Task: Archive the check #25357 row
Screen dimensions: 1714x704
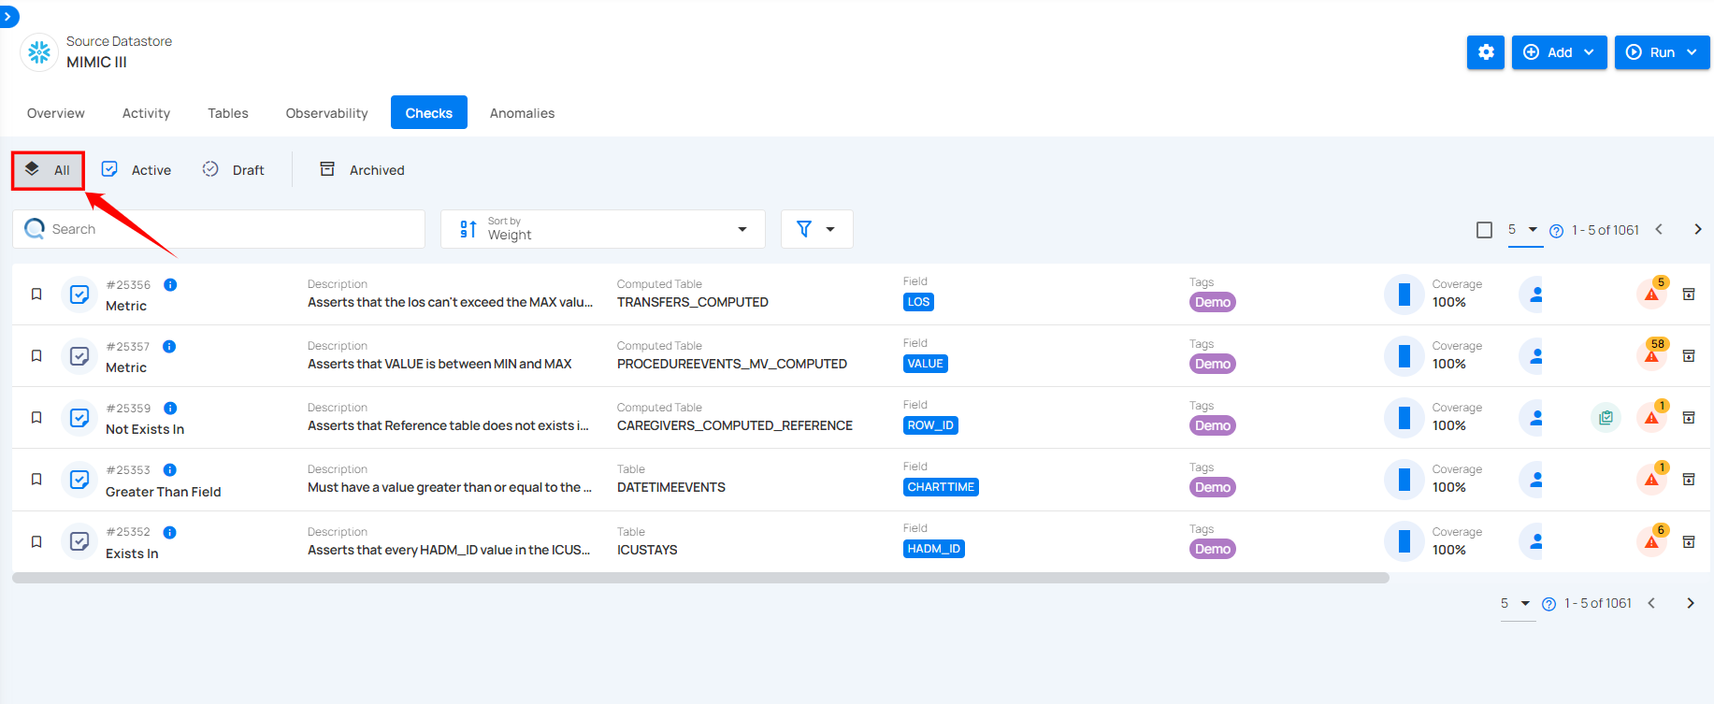Action: tap(1689, 355)
